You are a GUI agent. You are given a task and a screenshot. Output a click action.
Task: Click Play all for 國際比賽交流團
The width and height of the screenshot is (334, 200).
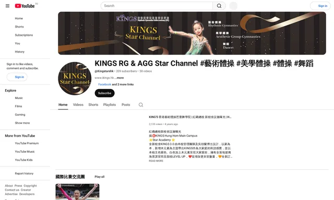[x=100, y=177]
